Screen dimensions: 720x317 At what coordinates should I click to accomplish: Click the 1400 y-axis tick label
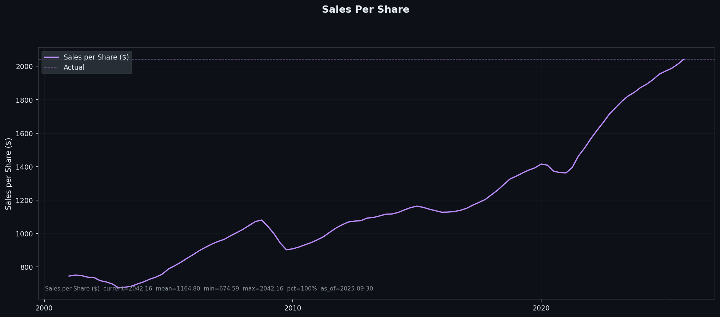click(x=24, y=167)
